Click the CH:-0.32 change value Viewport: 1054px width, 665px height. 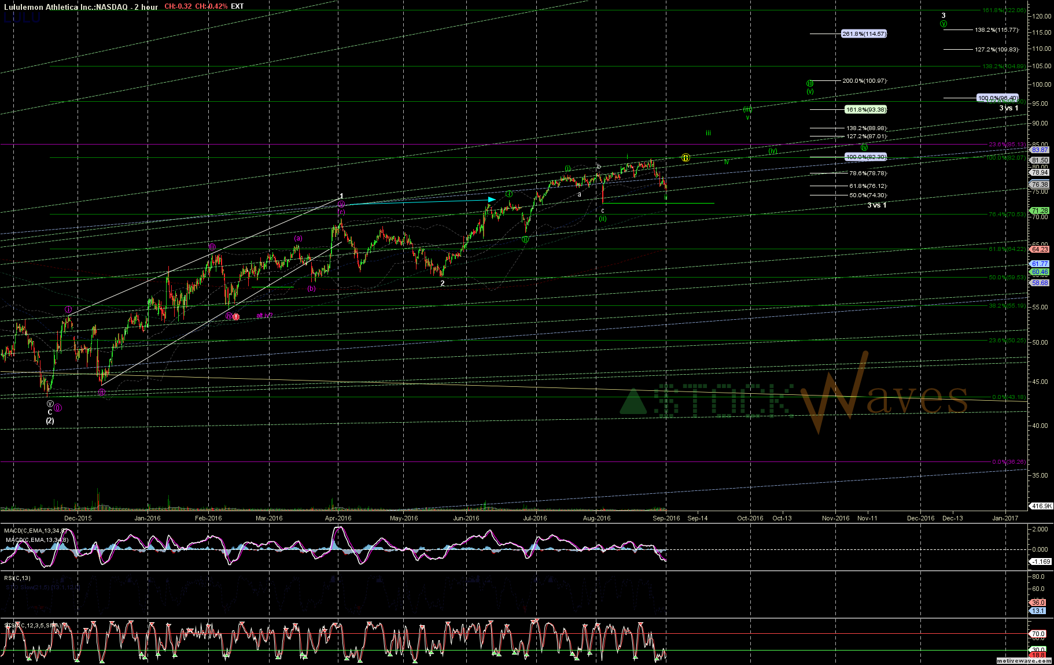[x=177, y=6]
